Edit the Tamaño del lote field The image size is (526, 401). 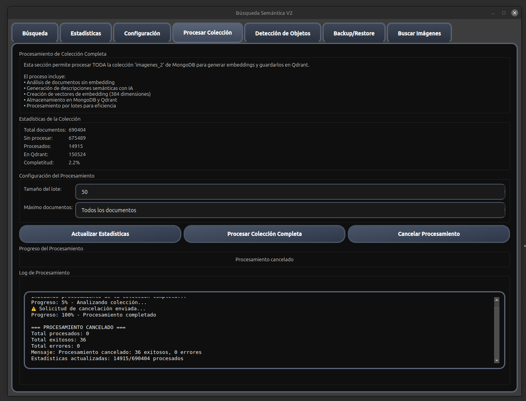290,192
